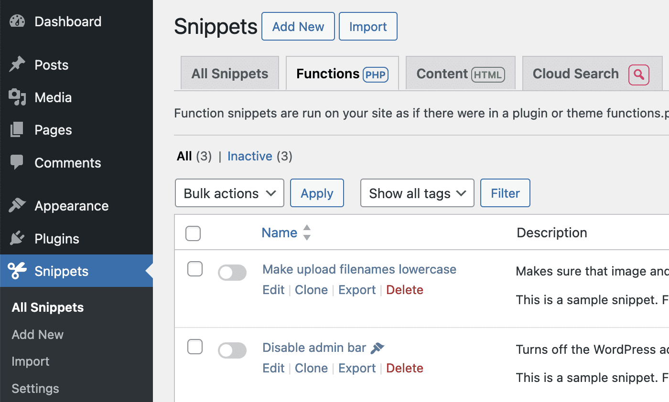The height and width of the screenshot is (402, 669).
Task: Expand the Show all tags dropdown
Action: tap(417, 193)
